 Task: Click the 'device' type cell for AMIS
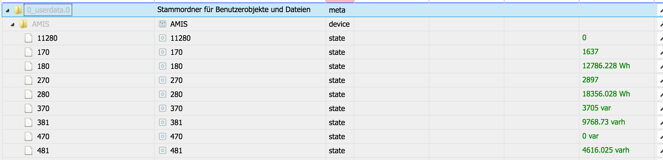339,24
